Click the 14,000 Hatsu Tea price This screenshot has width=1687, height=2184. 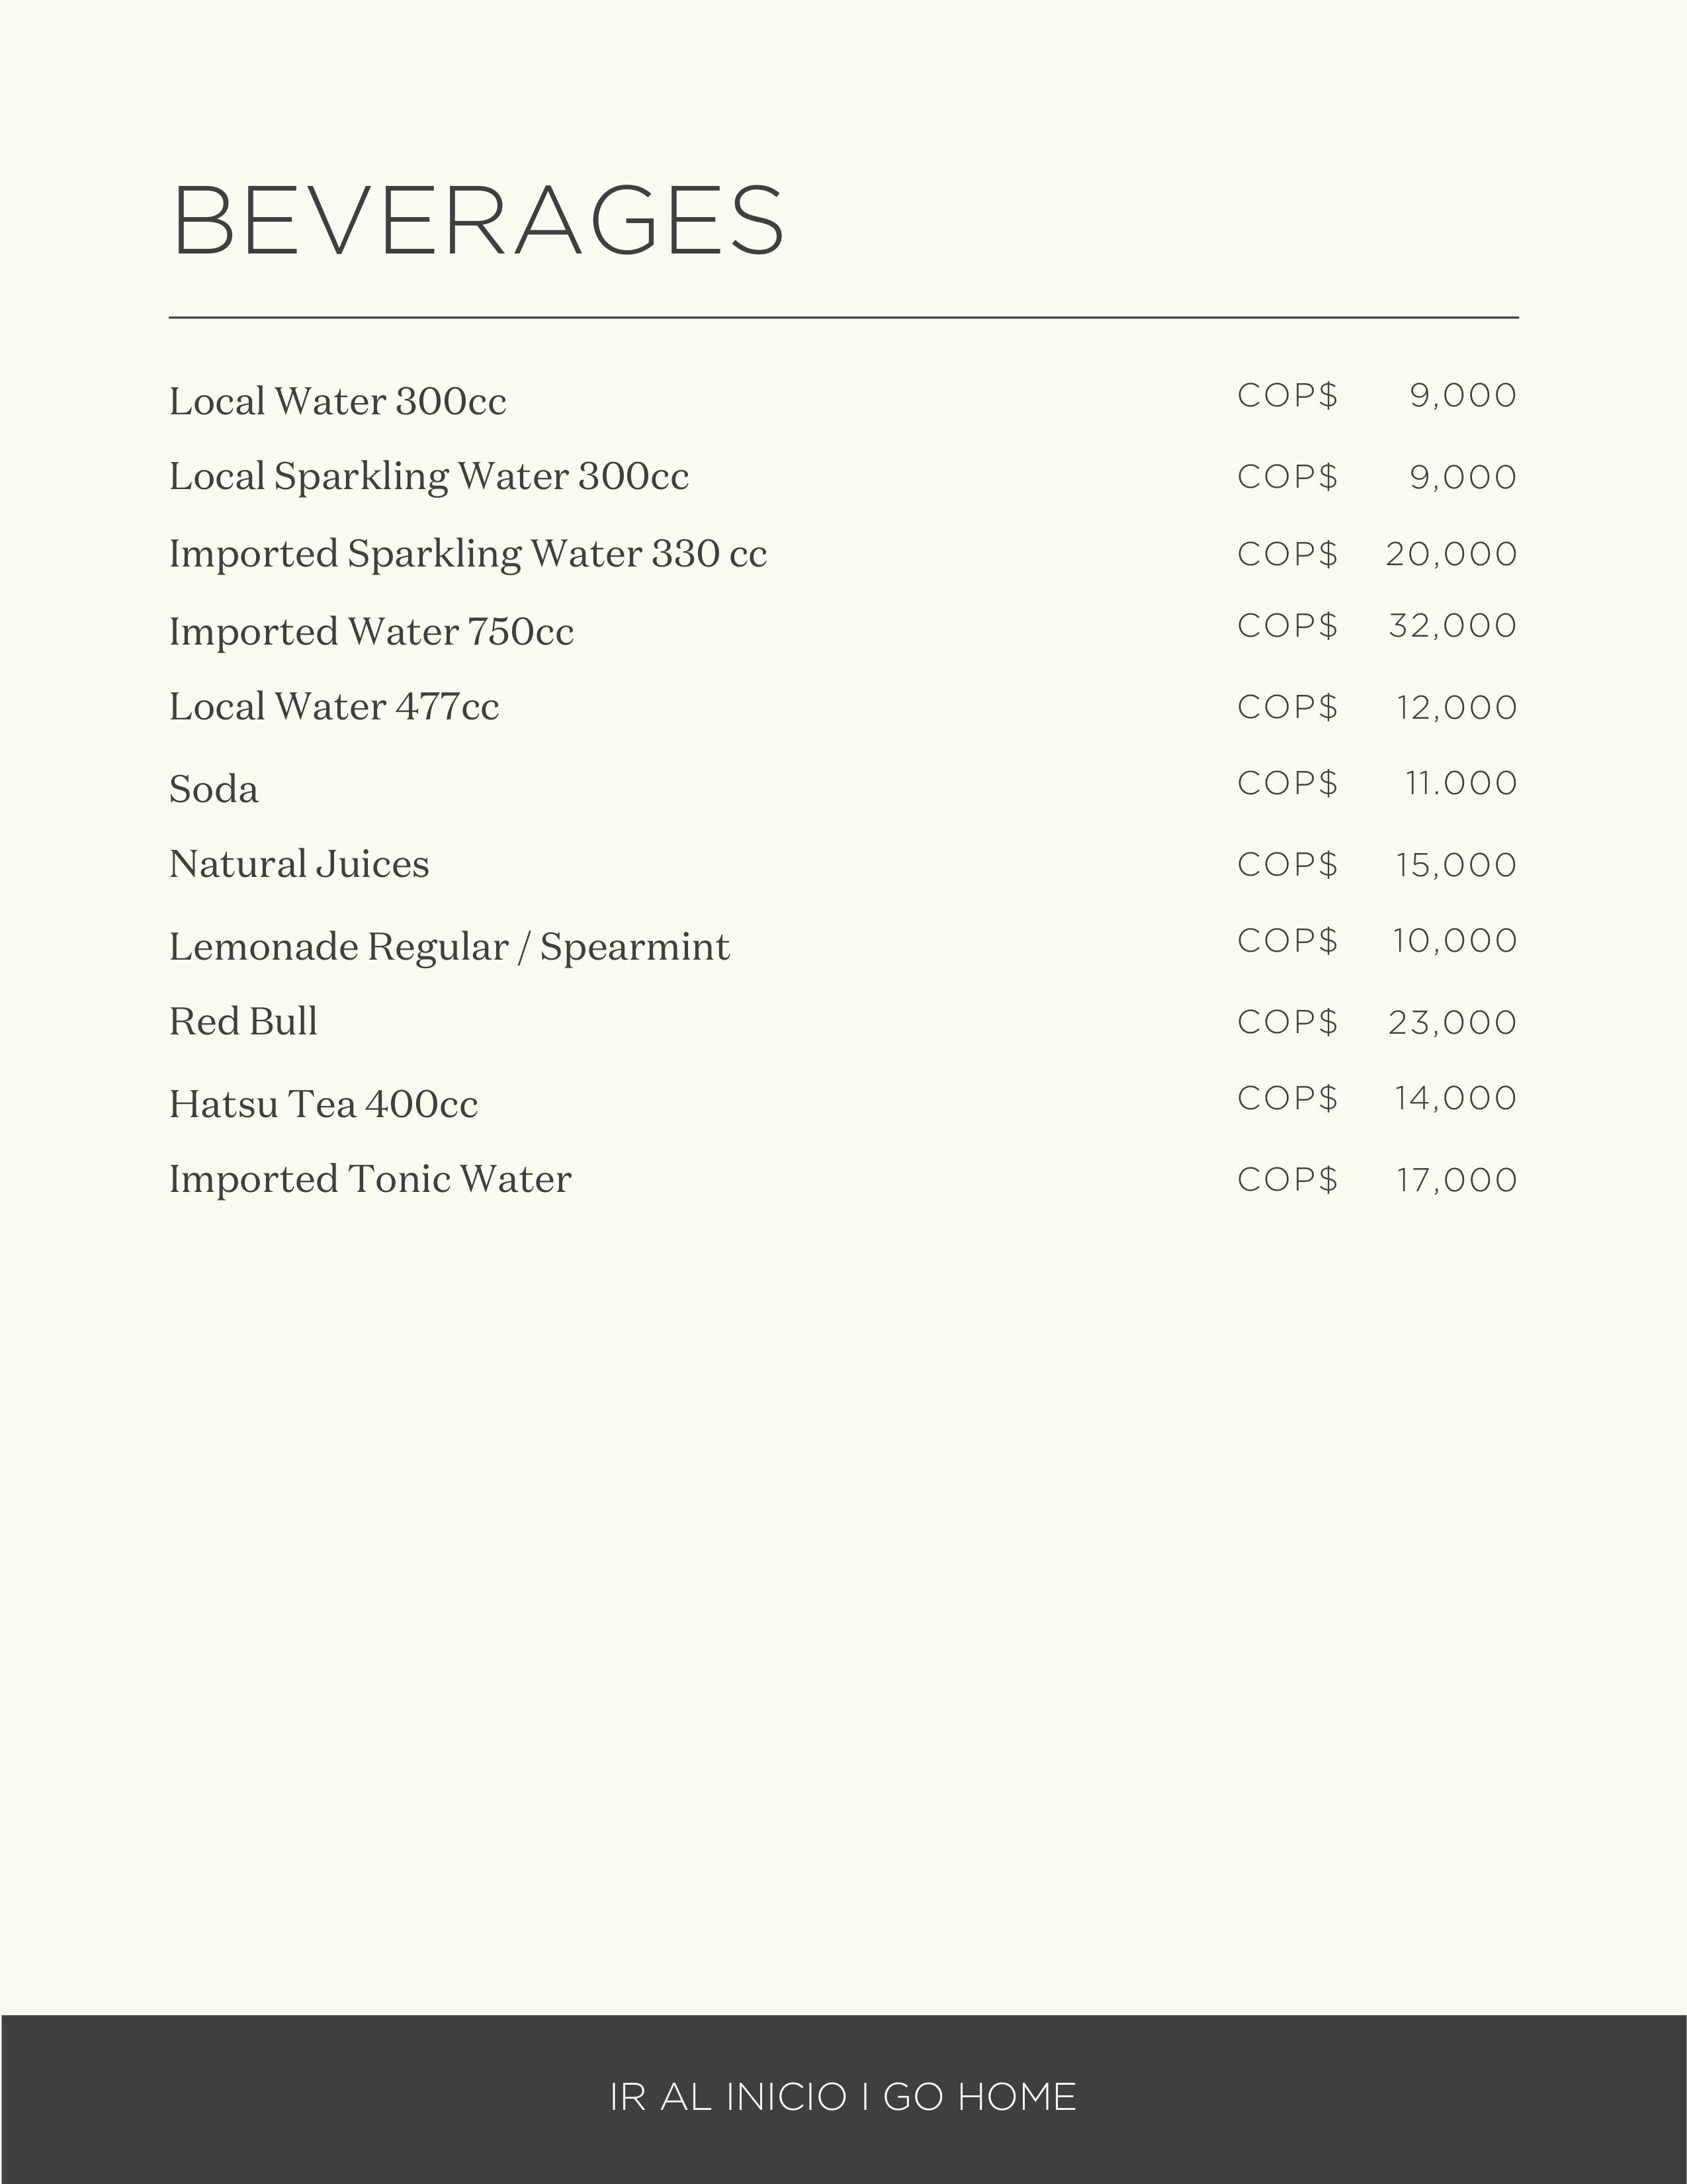1455,1098
